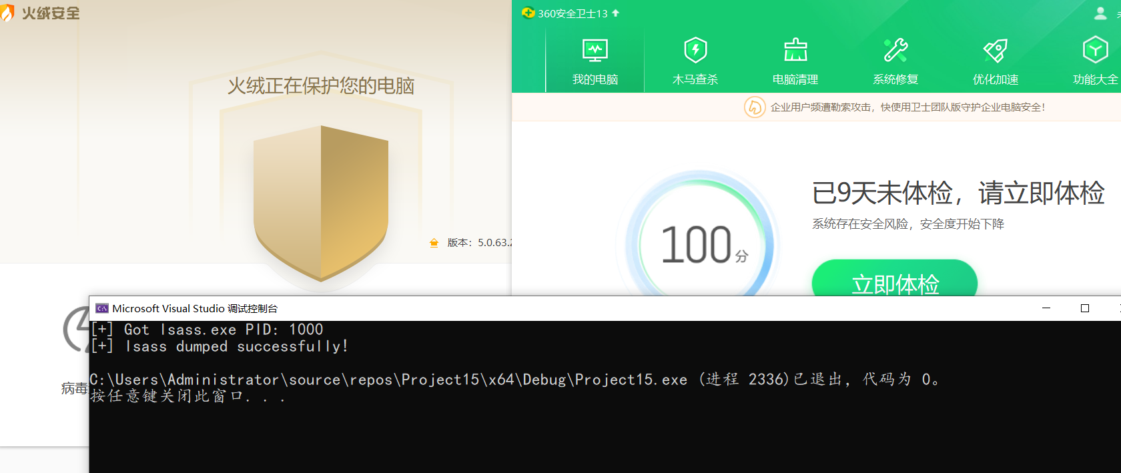Open the 企业用户频遭勒索攻击 banner link
Image resolution: width=1121 pixels, height=473 pixels.
tap(907, 107)
